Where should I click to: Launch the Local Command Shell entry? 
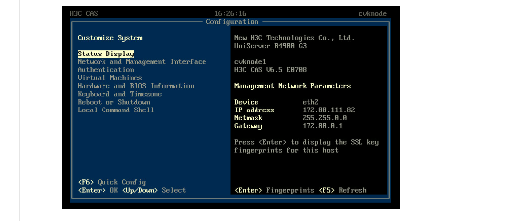pyautogui.click(x=115, y=110)
